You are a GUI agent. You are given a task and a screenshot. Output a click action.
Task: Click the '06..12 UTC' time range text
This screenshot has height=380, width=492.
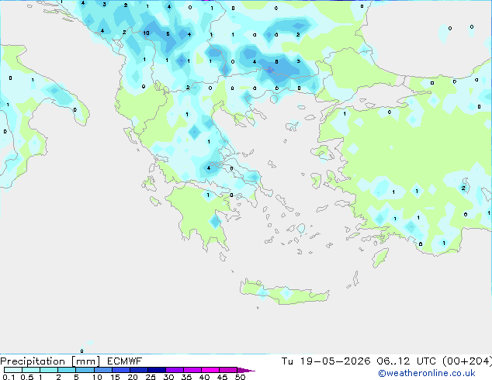(407, 361)
